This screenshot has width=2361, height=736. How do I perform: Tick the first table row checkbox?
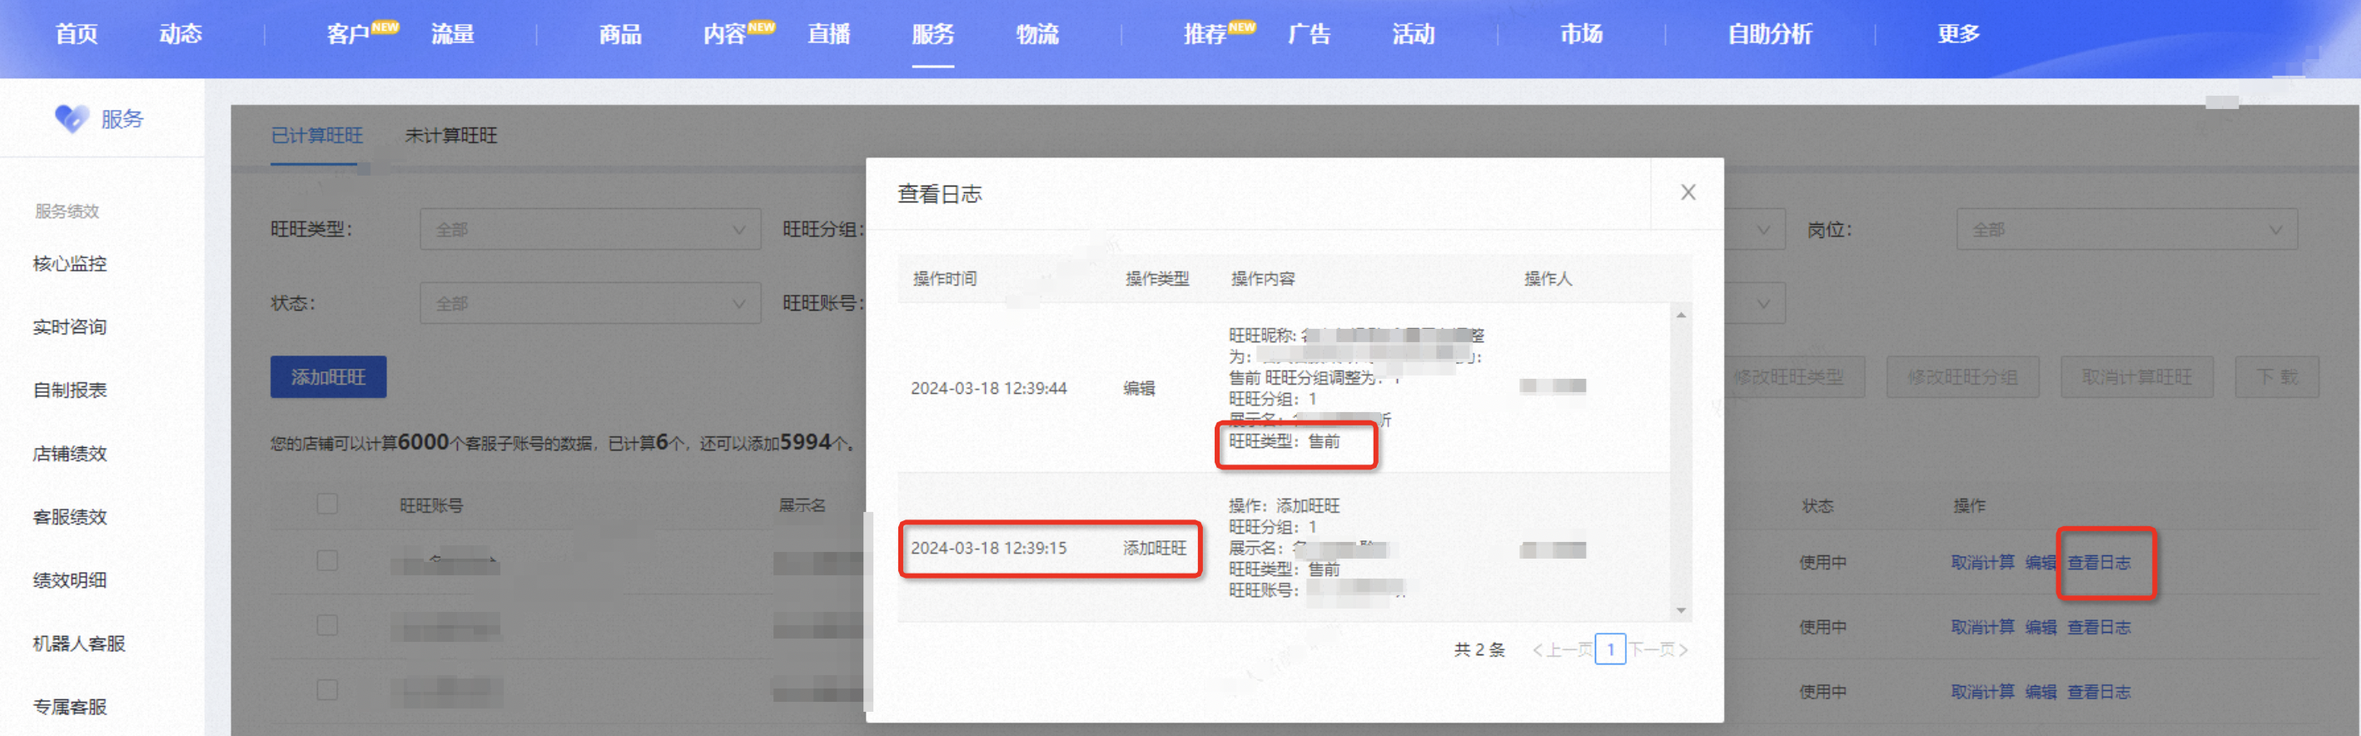point(327,561)
